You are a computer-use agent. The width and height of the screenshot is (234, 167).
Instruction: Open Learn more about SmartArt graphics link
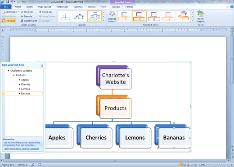pyautogui.click(x=22, y=149)
